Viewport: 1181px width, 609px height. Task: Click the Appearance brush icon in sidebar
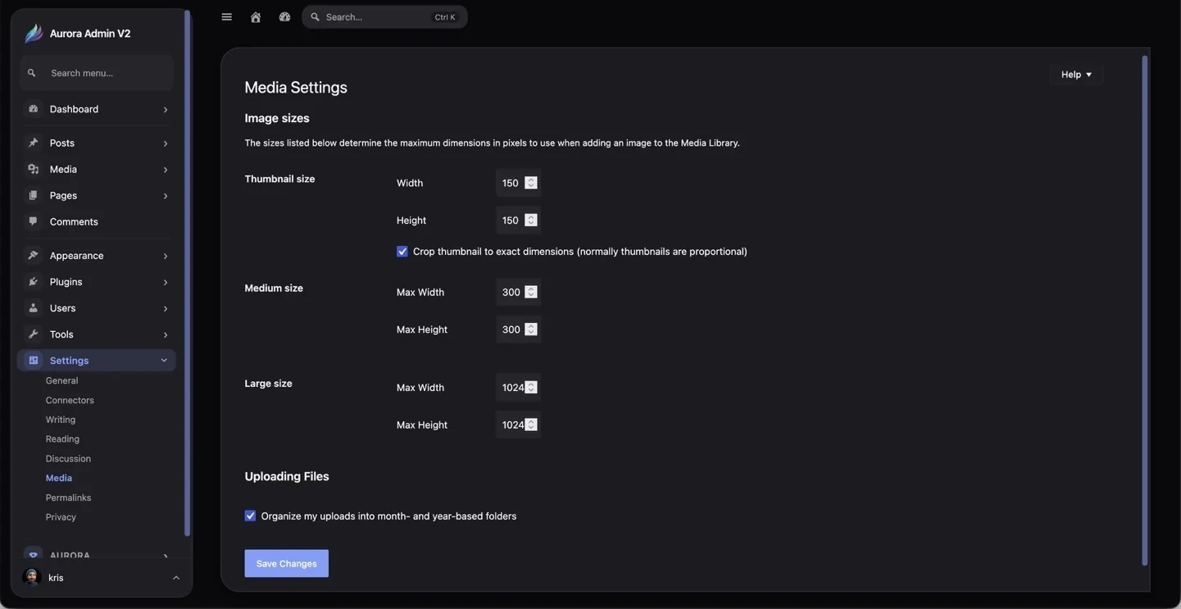click(x=33, y=256)
